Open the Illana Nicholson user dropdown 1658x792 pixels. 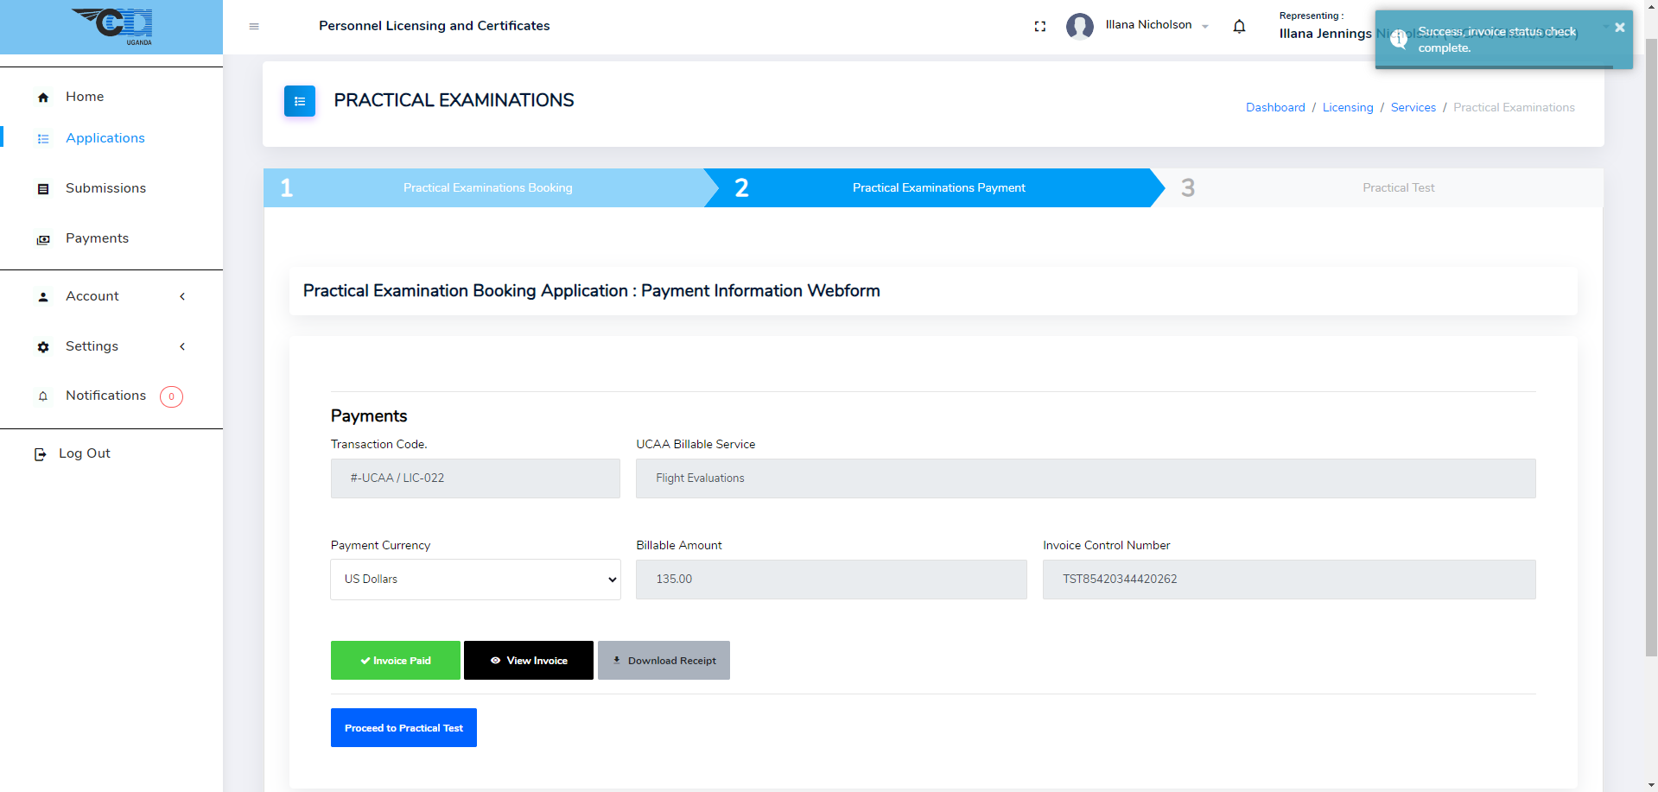pos(1156,26)
